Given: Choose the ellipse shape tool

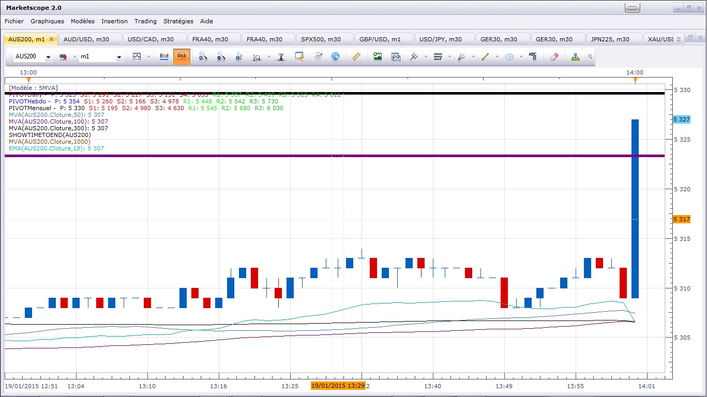Looking at the screenshot, I should point(509,57).
